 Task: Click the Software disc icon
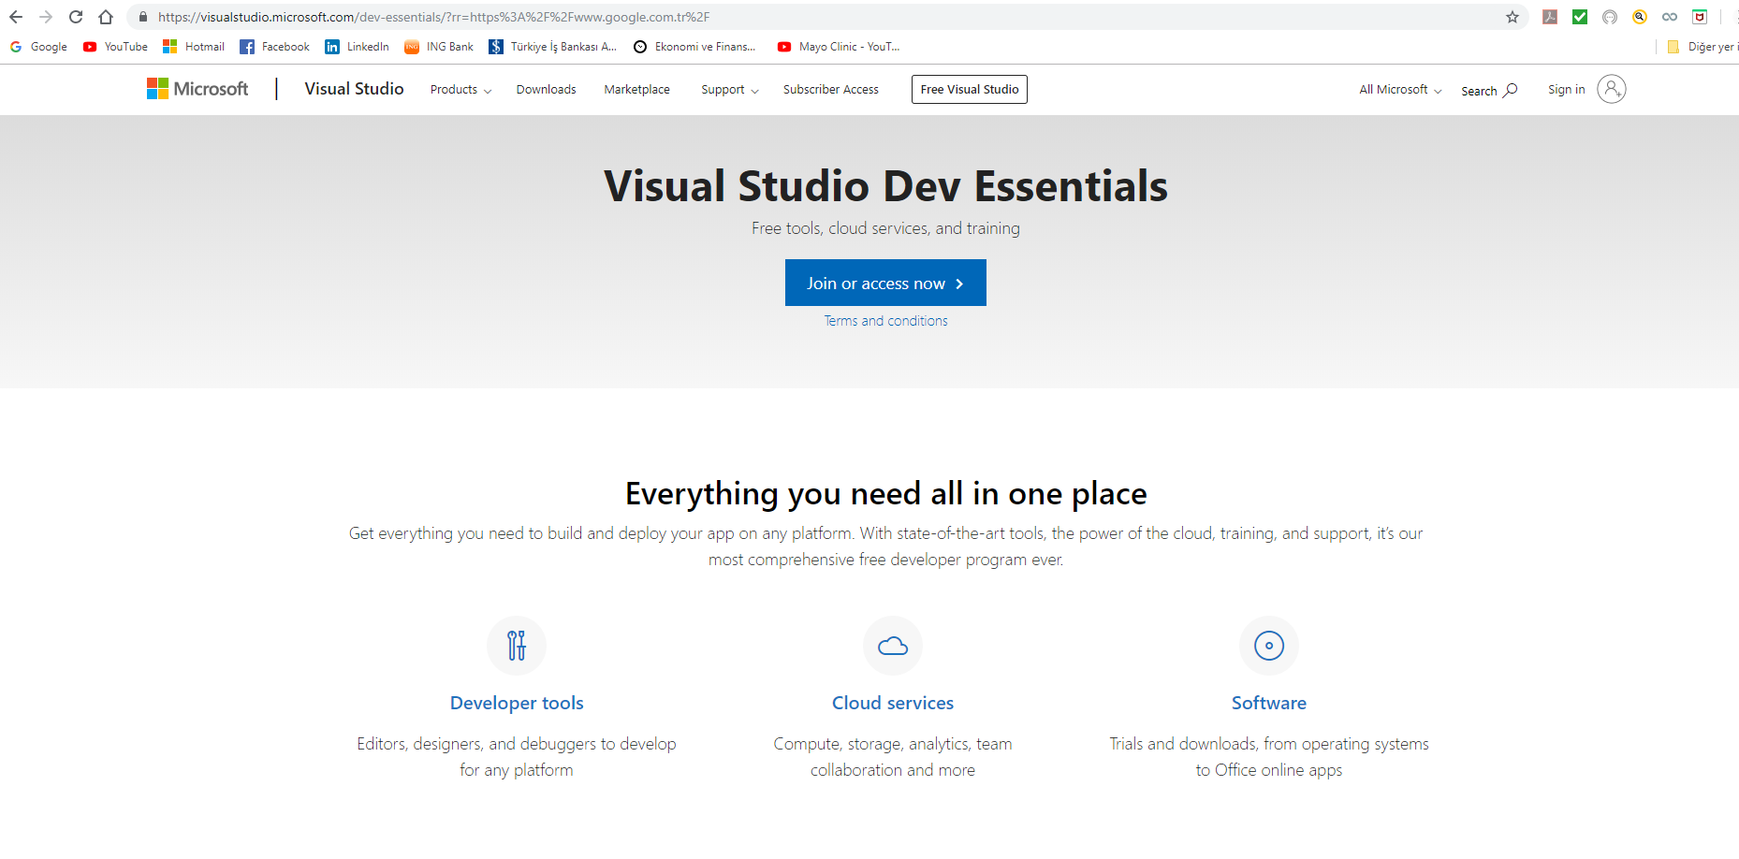point(1268,646)
